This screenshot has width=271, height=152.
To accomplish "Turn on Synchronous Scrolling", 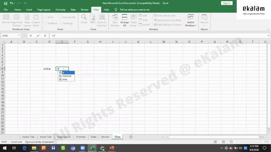I will 168,20.
